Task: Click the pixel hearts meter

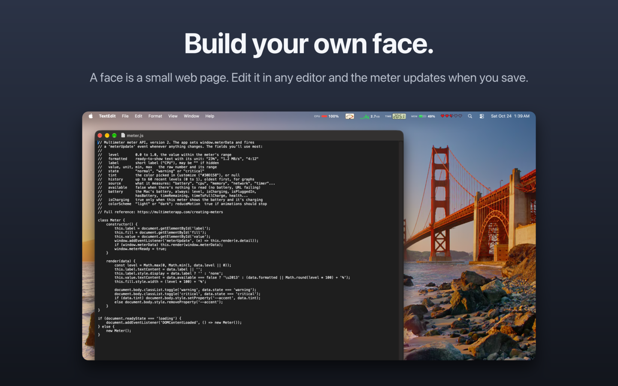Action: [x=451, y=116]
